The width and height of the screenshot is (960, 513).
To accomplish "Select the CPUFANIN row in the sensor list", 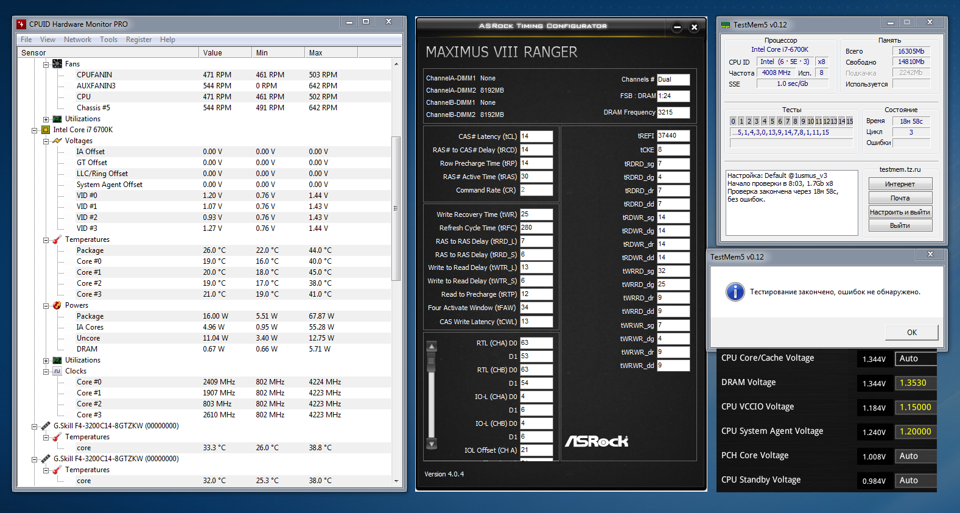I will tap(205, 75).
